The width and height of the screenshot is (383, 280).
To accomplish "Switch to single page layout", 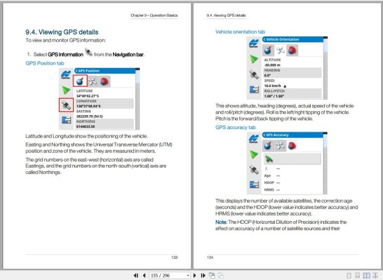I will [x=349, y=276].
